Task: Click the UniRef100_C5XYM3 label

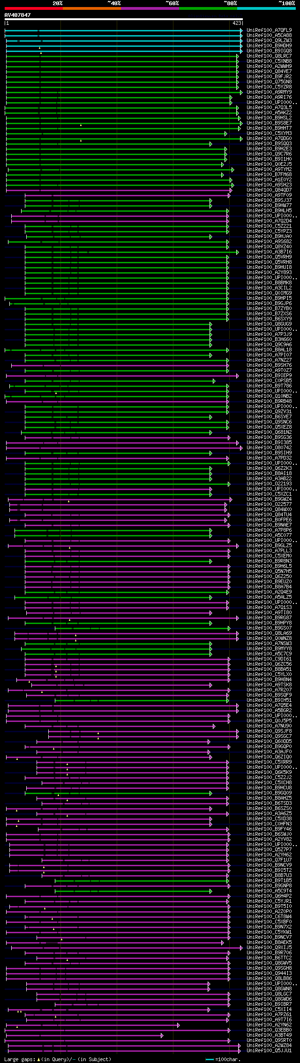Action: [x=269, y=133]
